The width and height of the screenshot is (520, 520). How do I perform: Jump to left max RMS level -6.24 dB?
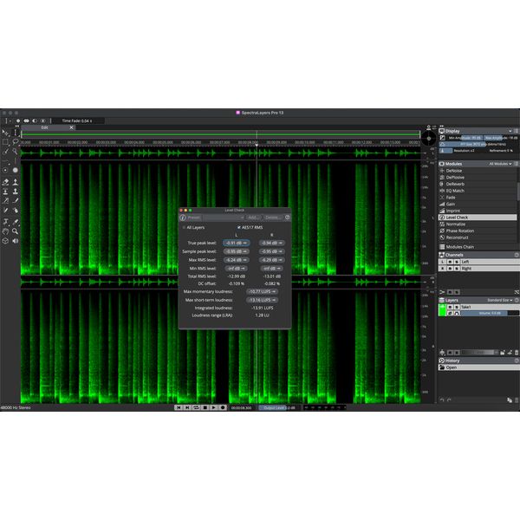[236, 260]
